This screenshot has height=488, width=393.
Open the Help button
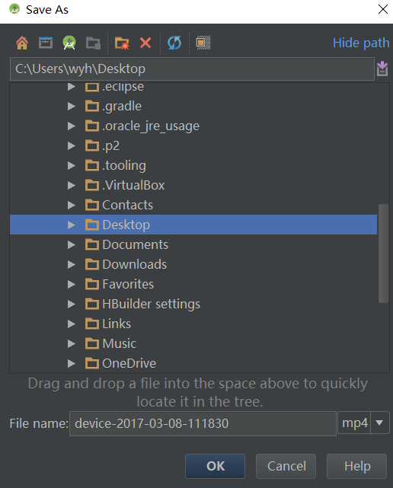pos(357,466)
